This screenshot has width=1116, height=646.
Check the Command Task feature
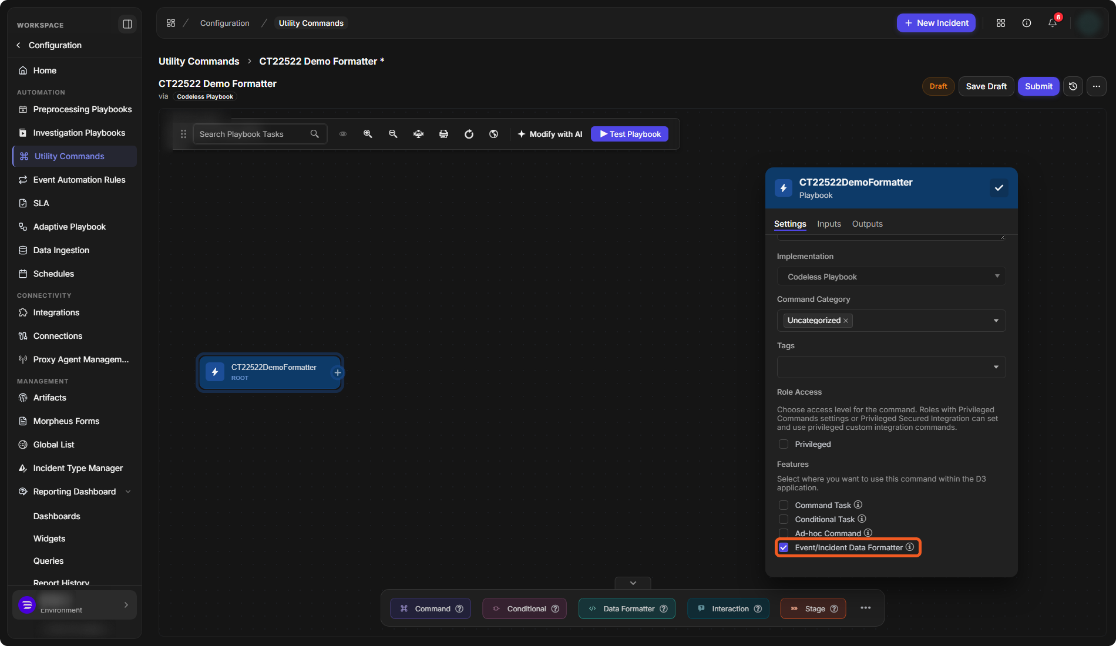click(784, 505)
